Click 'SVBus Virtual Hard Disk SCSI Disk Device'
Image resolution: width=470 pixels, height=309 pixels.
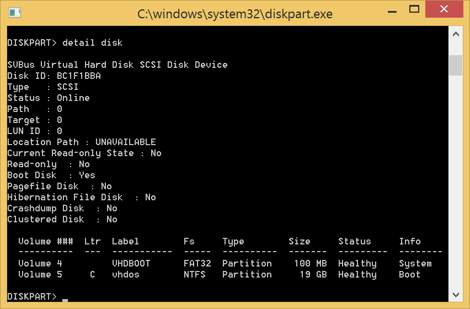(117, 65)
